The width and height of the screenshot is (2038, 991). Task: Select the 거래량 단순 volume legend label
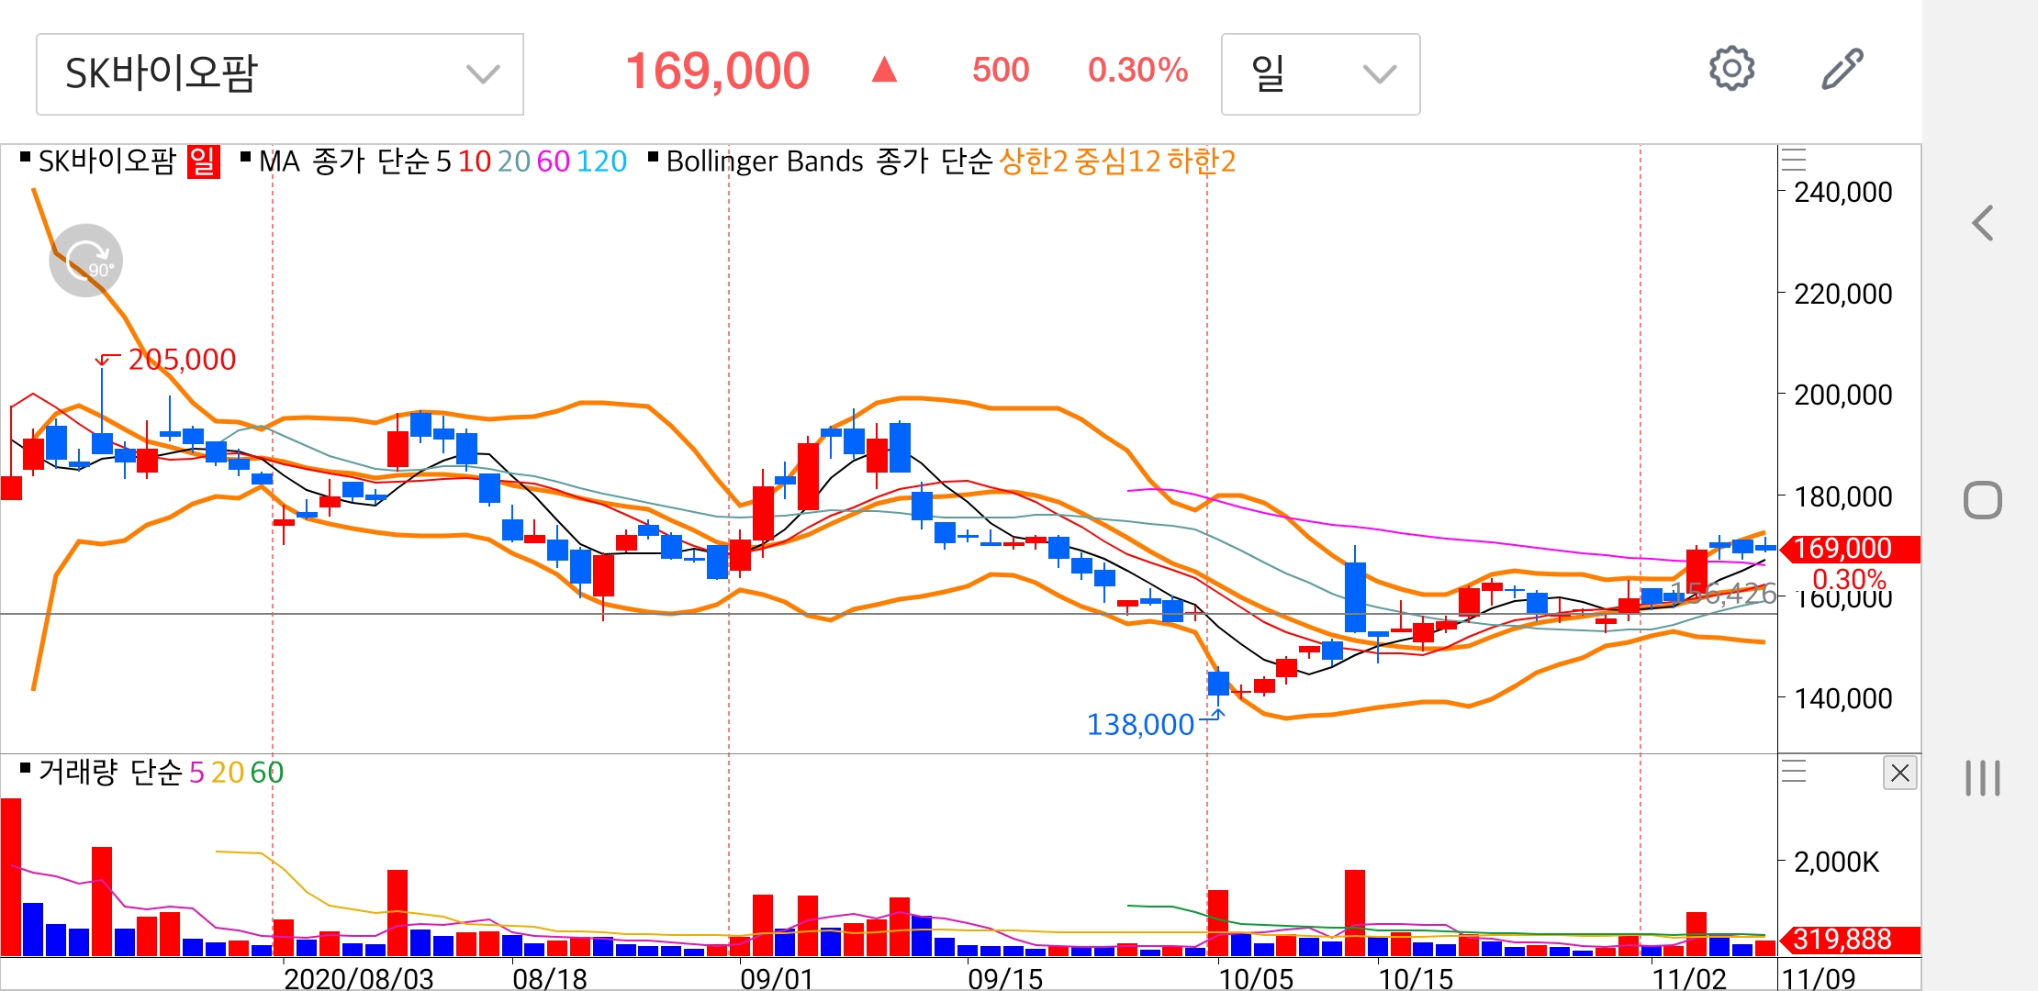pos(110,773)
